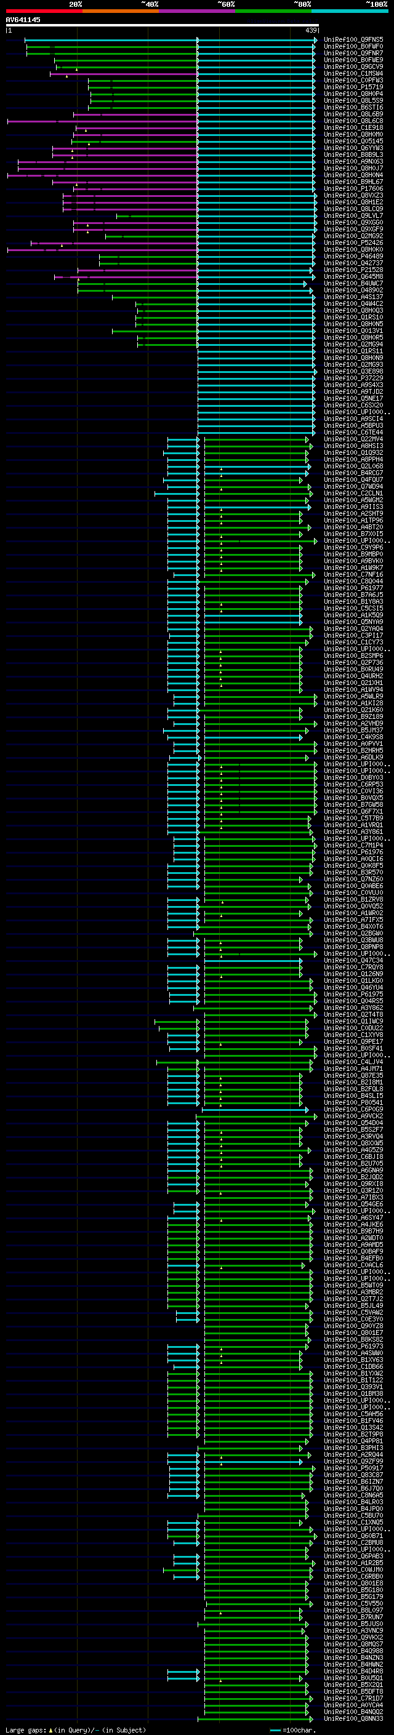Click the green ~80% identity legend bar
This screenshot has width=394, height=1735.
tap(273, 11)
